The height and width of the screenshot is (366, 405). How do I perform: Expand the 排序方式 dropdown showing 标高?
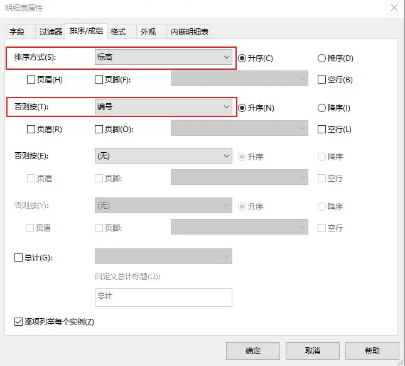coord(163,57)
